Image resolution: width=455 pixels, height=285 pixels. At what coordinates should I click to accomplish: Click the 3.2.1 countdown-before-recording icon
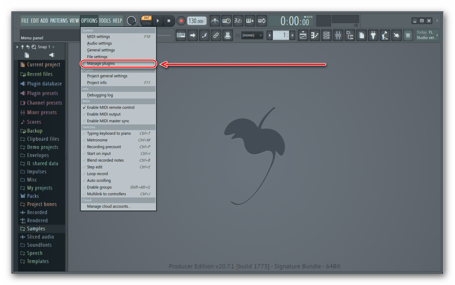[x=238, y=21]
